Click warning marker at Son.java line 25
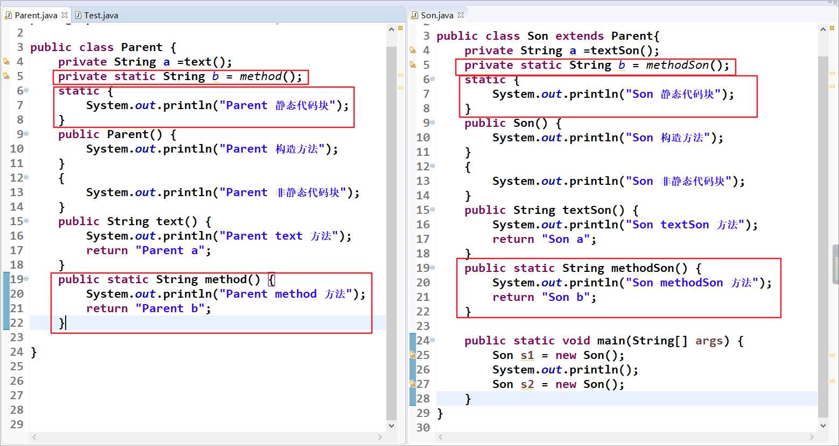This screenshot has height=446, width=839. coord(413,355)
